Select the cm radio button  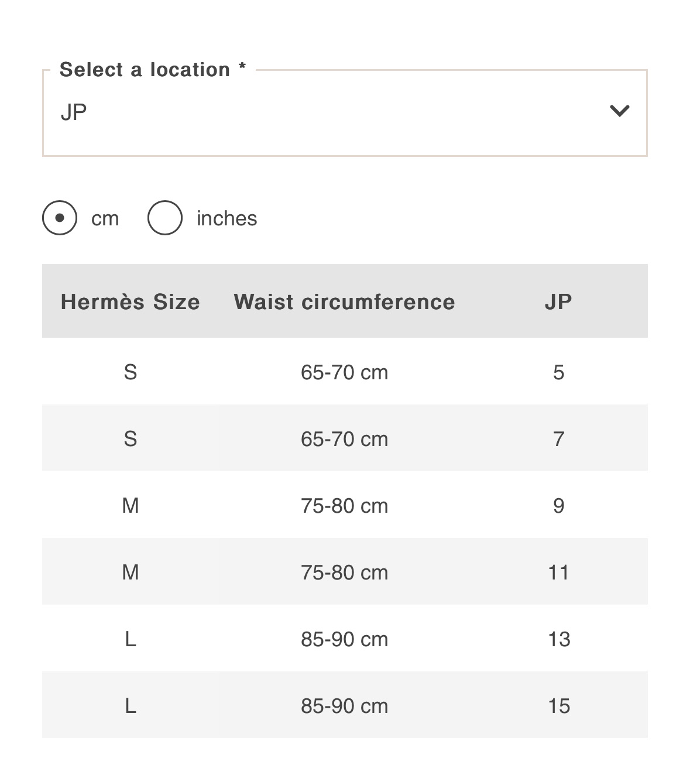coord(60,218)
